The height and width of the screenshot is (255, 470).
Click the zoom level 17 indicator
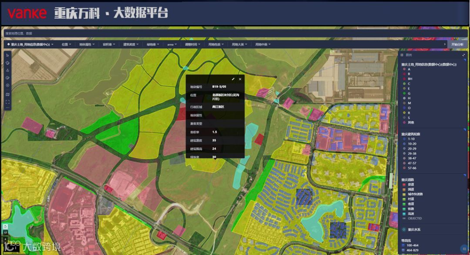5,232
